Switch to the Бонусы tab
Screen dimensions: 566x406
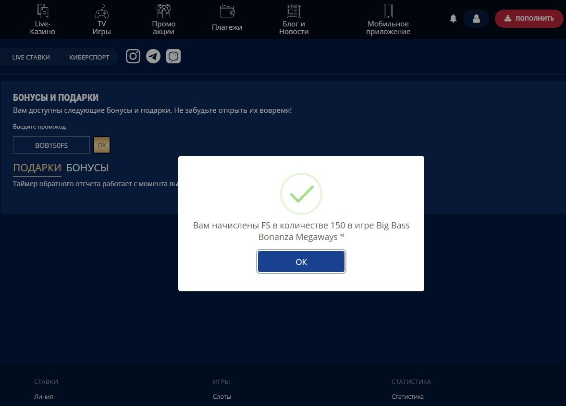coord(87,168)
